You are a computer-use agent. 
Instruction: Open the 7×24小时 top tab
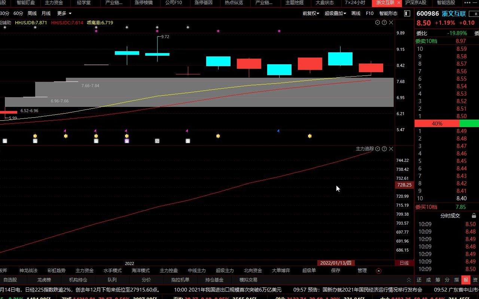pos(355,3)
